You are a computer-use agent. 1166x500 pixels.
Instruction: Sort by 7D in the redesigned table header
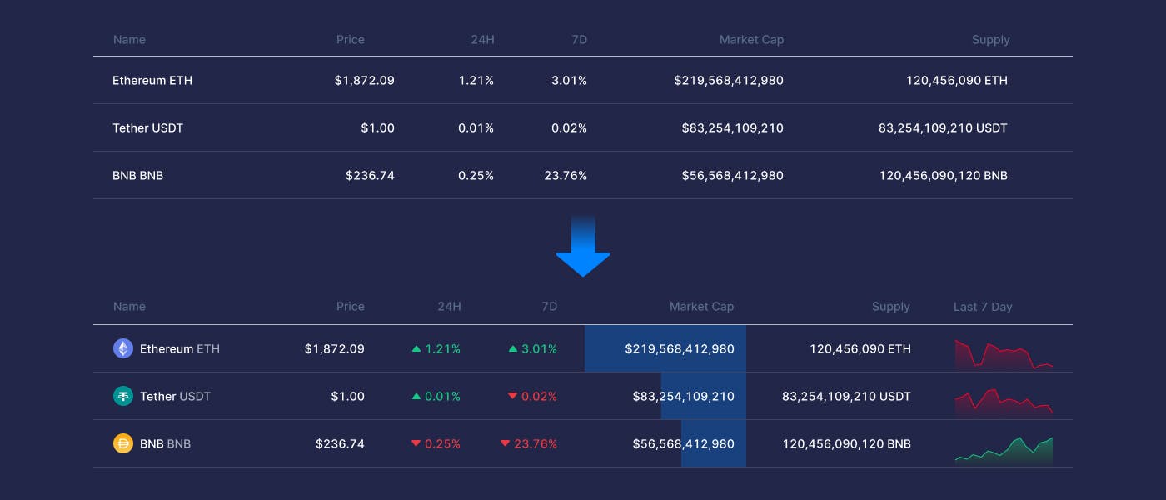[549, 307]
